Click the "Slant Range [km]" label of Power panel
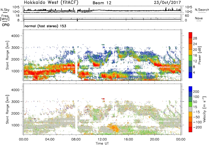Viewport: 209px width, 145px height. point(7,55)
